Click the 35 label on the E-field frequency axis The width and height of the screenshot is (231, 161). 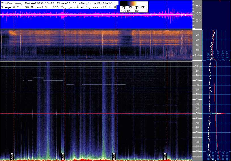(x=197, y=128)
